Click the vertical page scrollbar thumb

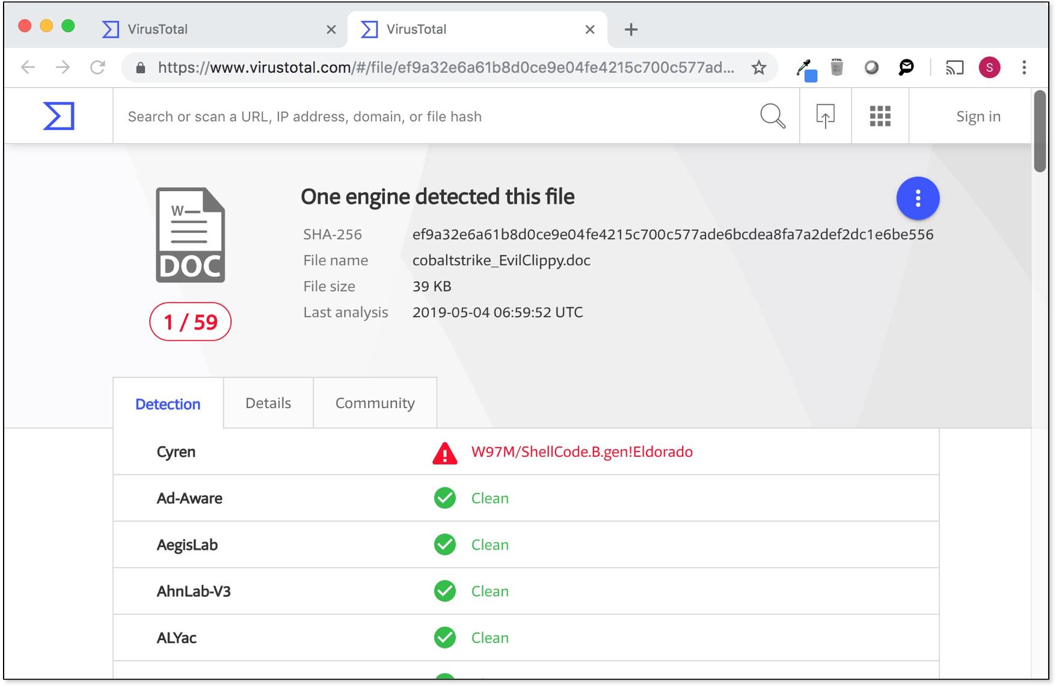1040,132
